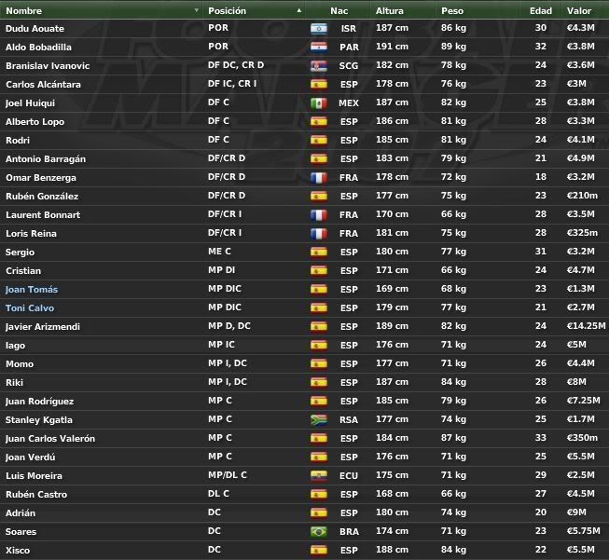Click the 'MP/DL C' position for Luis Moreira
The height and width of the screenshot is (560, 609).
coord(228,475)
